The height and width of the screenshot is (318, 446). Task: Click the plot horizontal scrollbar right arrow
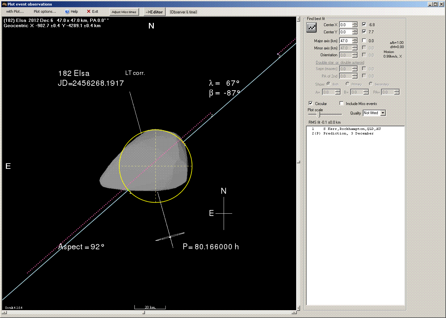click(294, 312)
